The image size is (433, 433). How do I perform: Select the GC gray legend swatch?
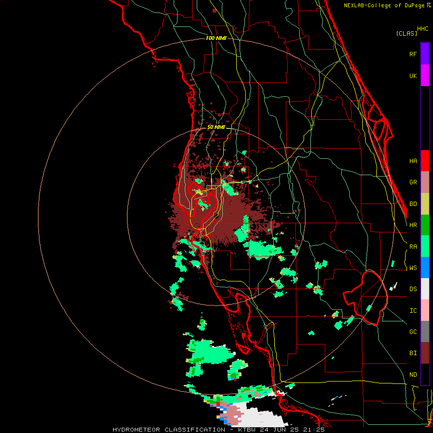pyautogui.click(x=425, y=331)
